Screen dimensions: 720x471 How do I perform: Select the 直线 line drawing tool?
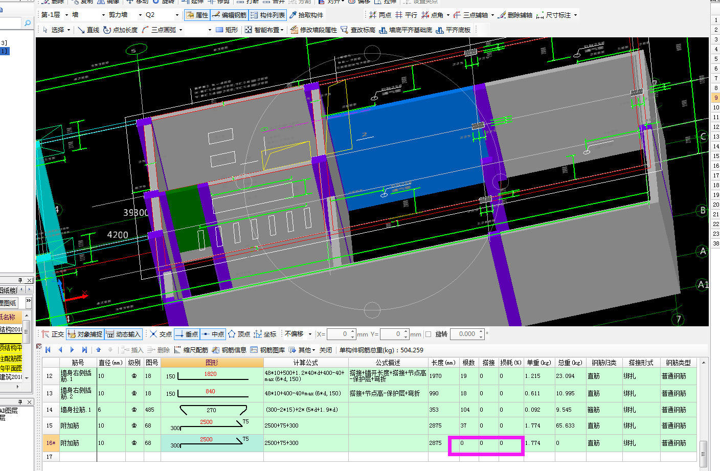[x=88, y=30]
